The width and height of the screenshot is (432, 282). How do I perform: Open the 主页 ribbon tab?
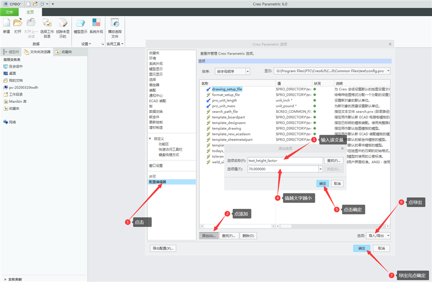pyautogui.click(x=30, y=12)
